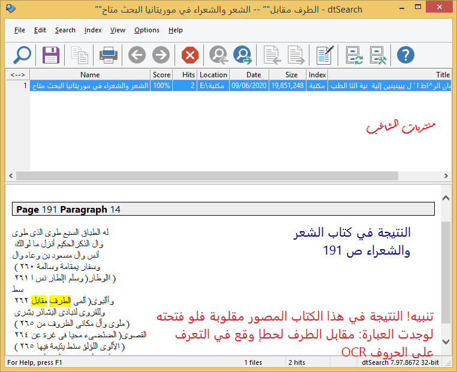457x372 pixels.
Task: Jump to previous hit icon
Action: pyautogui.click(x=218, y=55)
